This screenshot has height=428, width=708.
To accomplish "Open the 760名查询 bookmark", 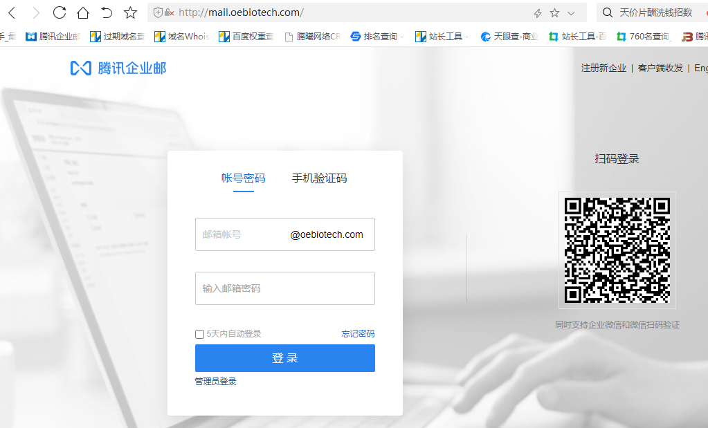I will pos(646,35).
